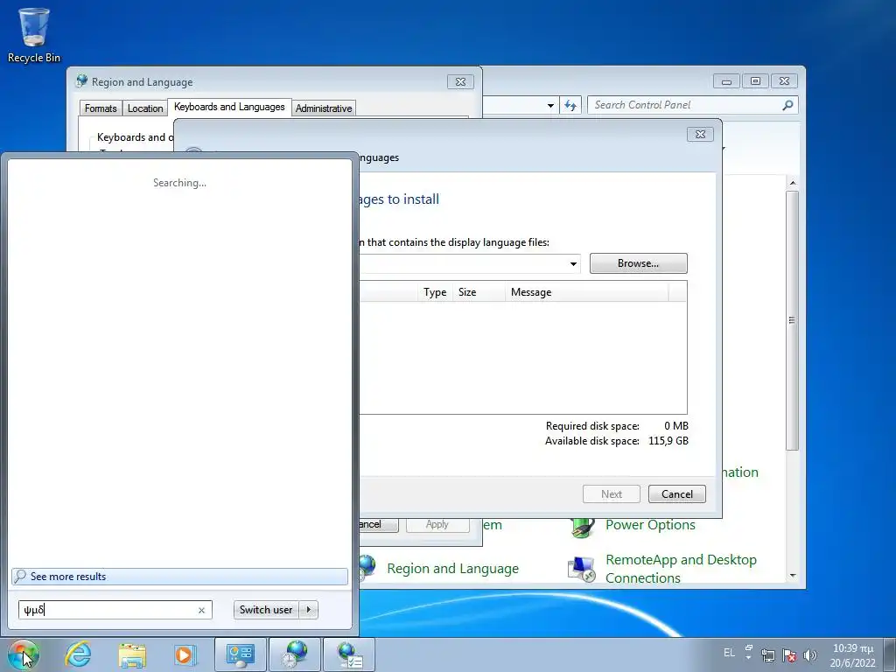This screenshot has height=672, width=896.
Task: Open the Power Options link
Action: [x=650, y=525]
